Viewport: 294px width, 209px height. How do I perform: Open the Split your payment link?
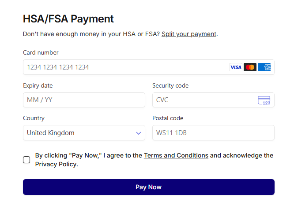pyautogui.click(x=189, y=34)
